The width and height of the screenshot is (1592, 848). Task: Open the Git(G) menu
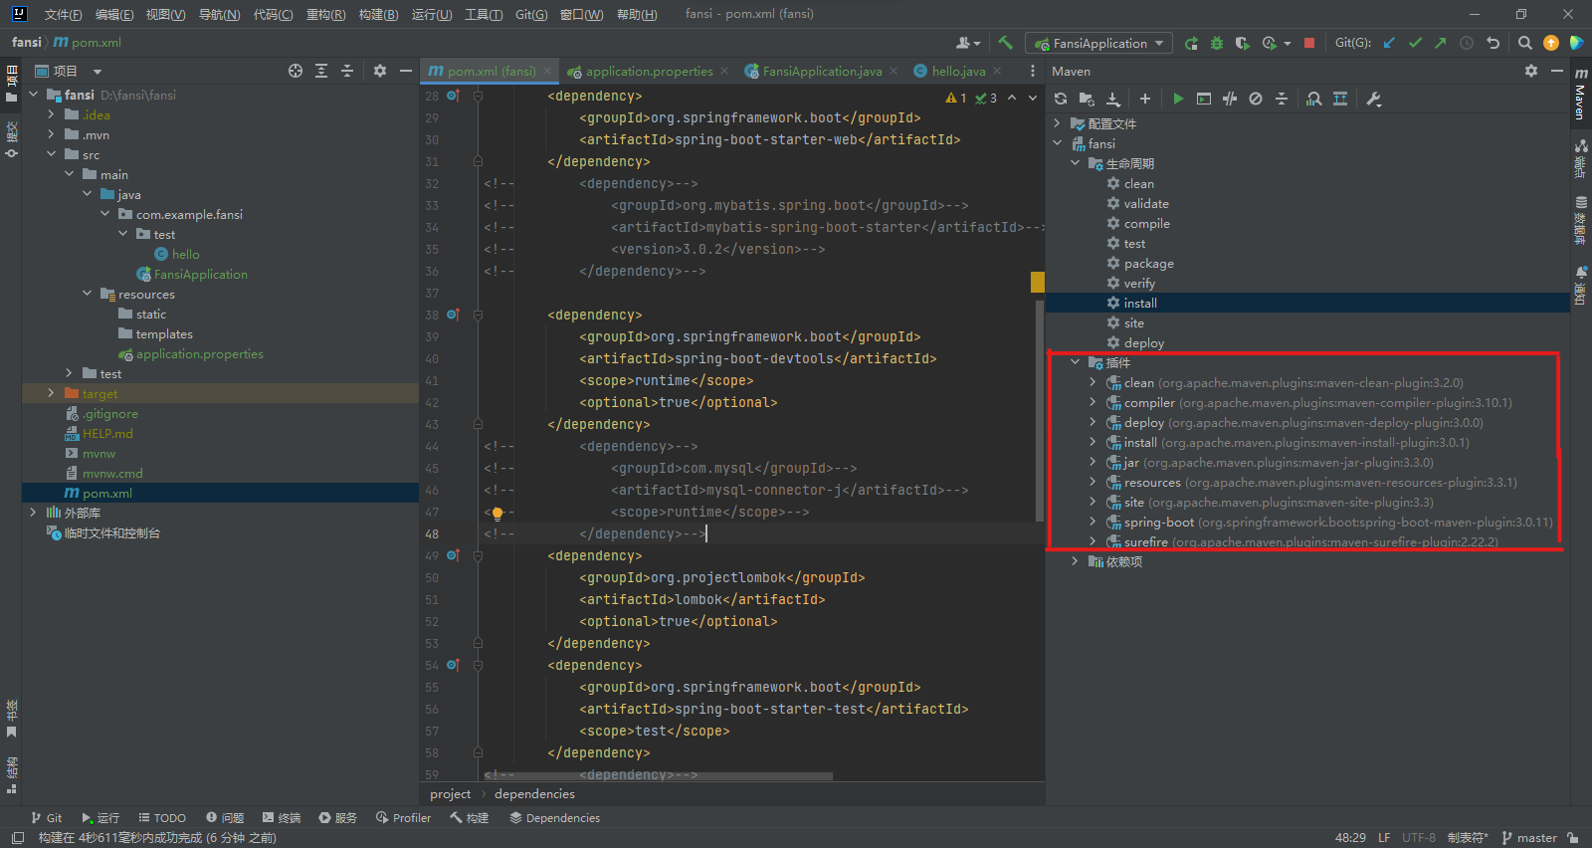pos(530,14)
